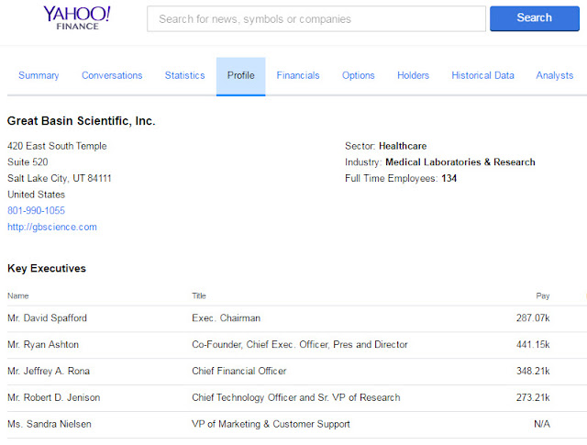The image size is (587, 445).
Task: Select the Profile tab
Action: click(x=240, y=75)
